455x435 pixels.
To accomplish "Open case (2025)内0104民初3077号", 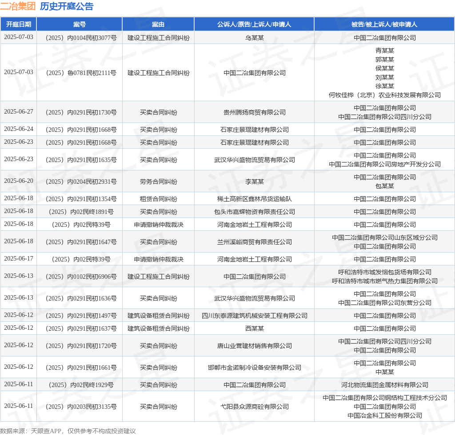I will click(80, 38).
